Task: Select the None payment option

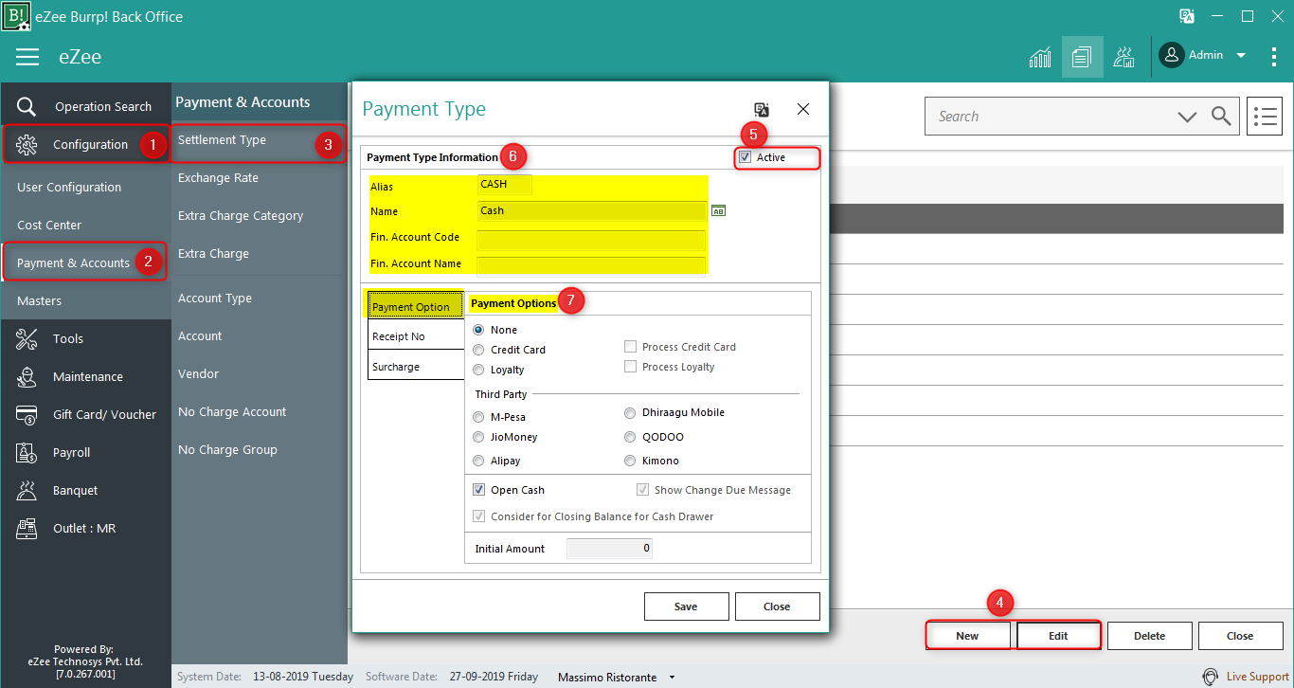Action: point(478,330)
